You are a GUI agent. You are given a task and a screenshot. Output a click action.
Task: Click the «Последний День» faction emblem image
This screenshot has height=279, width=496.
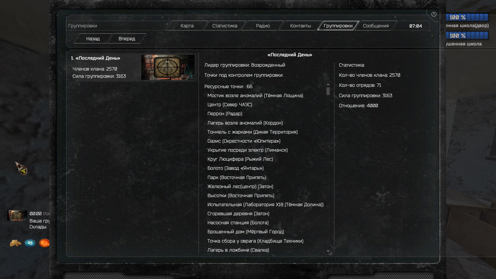coord(168,67)
